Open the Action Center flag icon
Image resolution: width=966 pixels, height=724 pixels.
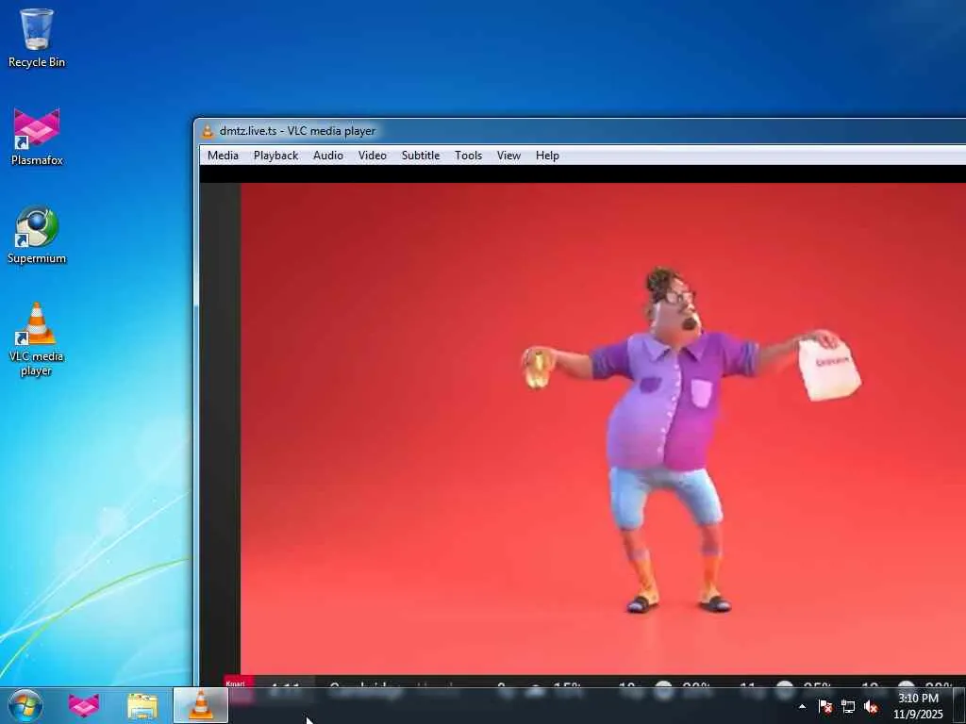[x=825, y=706]
